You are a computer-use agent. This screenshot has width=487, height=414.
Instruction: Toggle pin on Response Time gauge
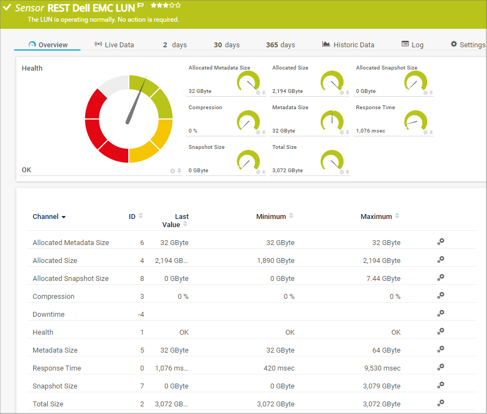[x=431, y=132]
